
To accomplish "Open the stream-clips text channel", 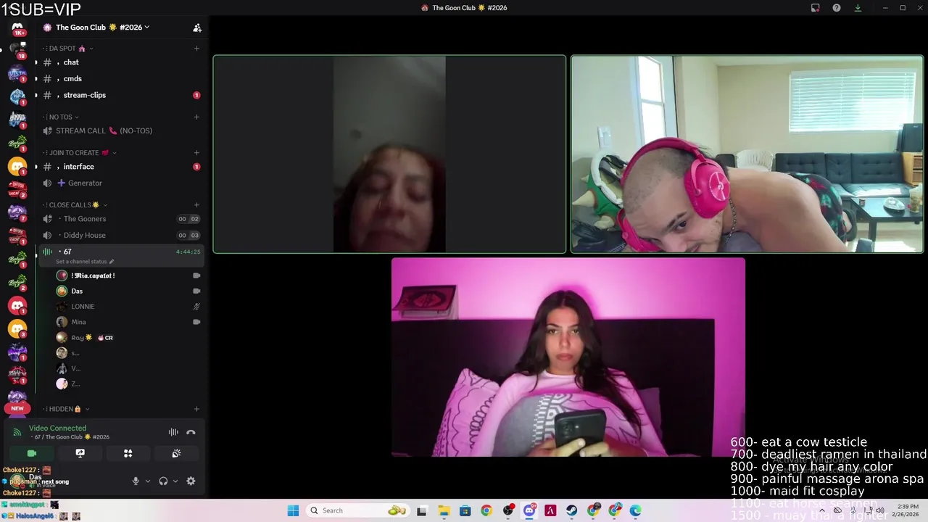I will click(x=120, y=95).
